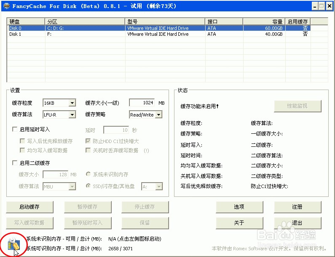This screenshot has height=257, width=335.
Task: Open the 选项 options button
Action: [x=239, y=207]
